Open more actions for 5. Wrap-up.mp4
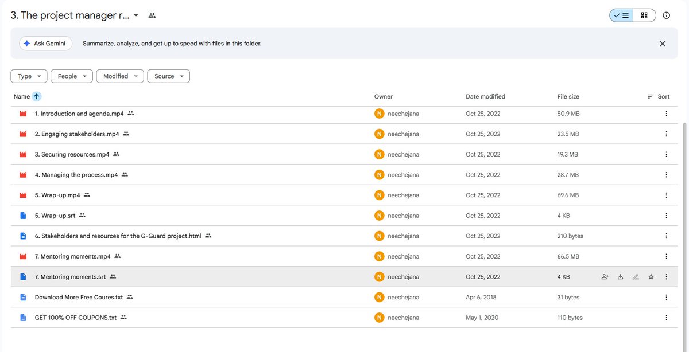Viewport: 689px width, 352px height. click(666, 195)
